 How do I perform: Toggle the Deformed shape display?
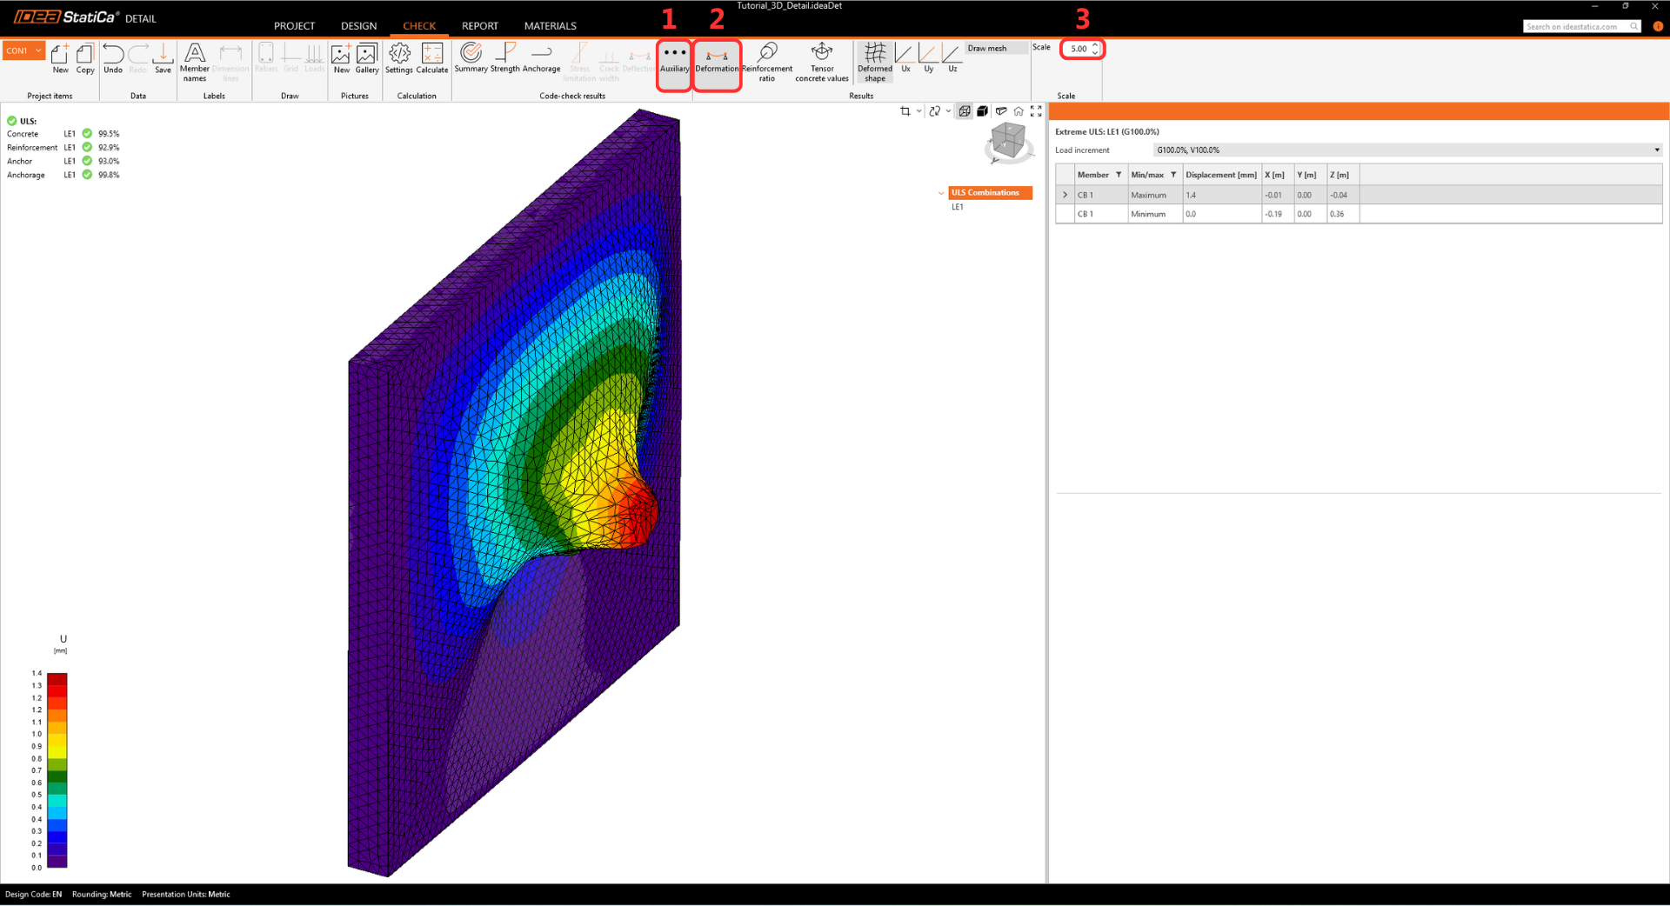(x=874, y=61)
